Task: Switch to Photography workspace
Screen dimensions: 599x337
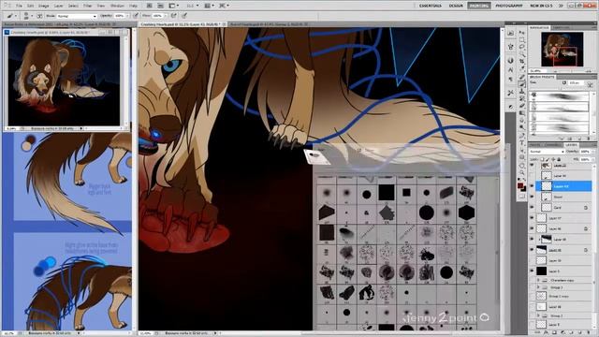Action: pos(509,6)
